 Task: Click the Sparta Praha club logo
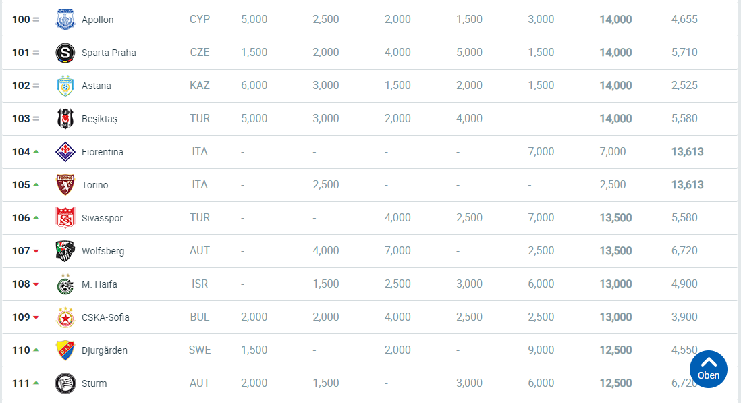[65, 53]
